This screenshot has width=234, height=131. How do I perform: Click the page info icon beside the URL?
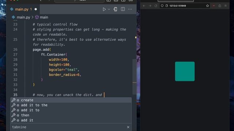pyautogui.click(x=167, y=6)
